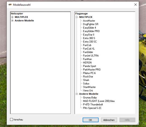Click the greyed Hilfe button

click(127, 120)
